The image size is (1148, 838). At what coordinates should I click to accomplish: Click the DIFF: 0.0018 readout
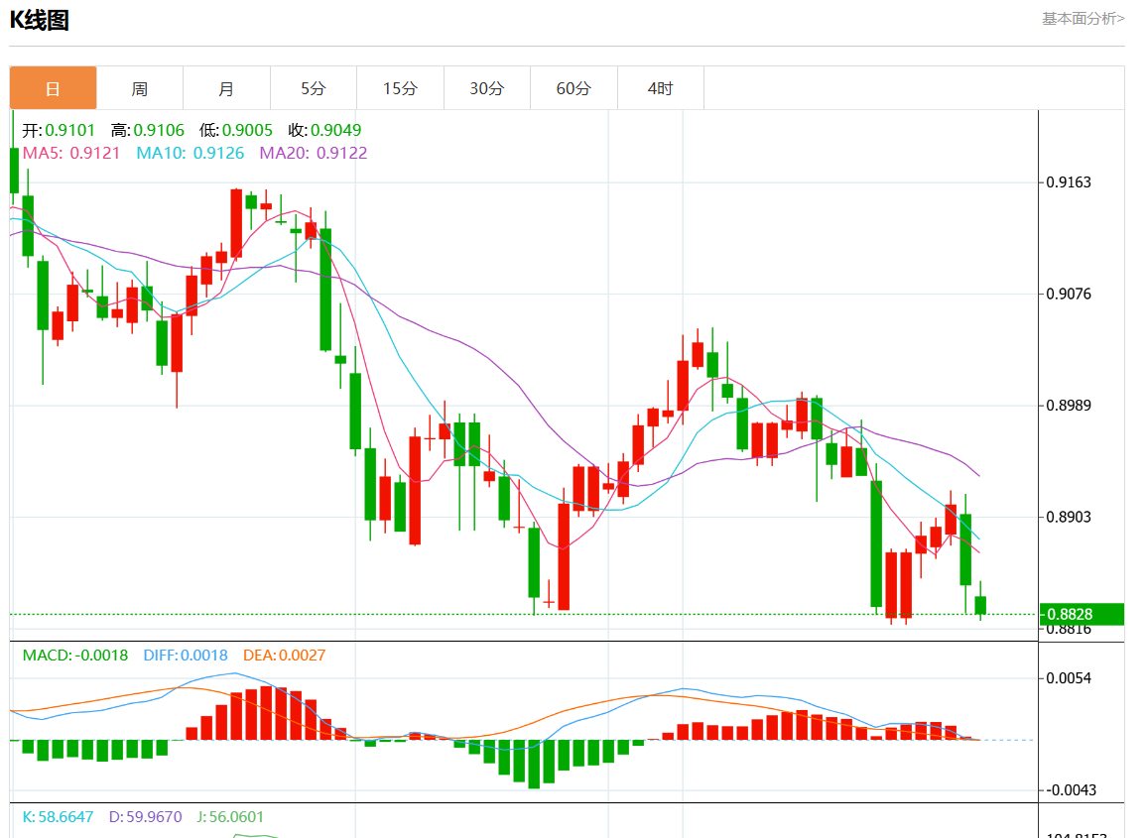coord(186,656)
